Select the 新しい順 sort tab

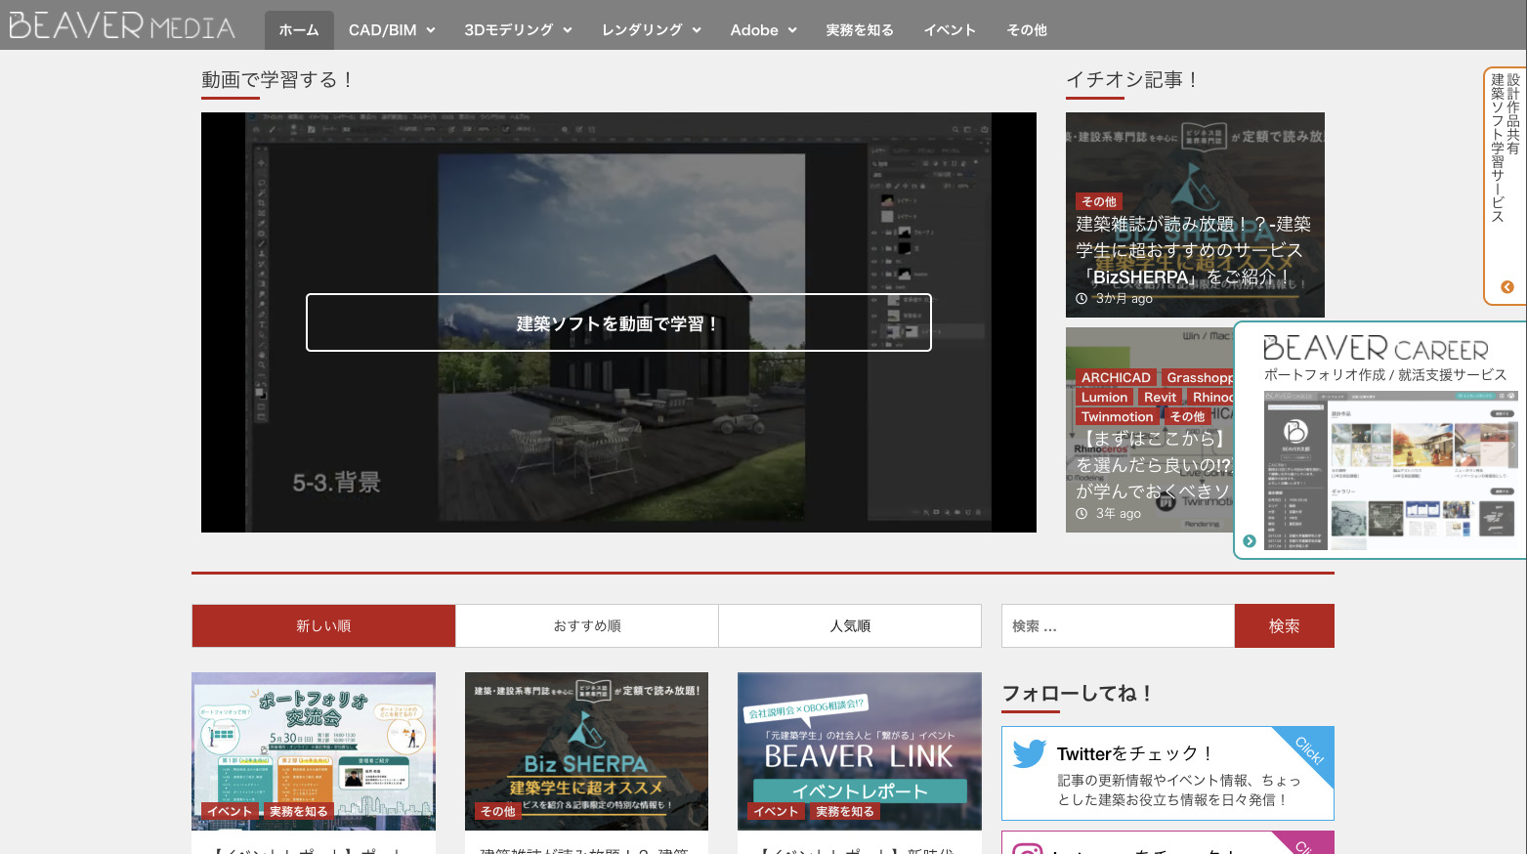point(323,625)
